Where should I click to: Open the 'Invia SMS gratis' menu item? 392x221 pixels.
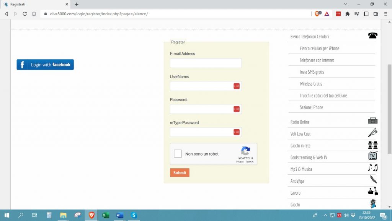click(312, 72)
